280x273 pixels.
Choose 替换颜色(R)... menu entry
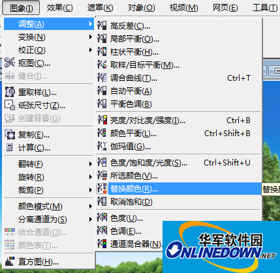tap(179, 188)
